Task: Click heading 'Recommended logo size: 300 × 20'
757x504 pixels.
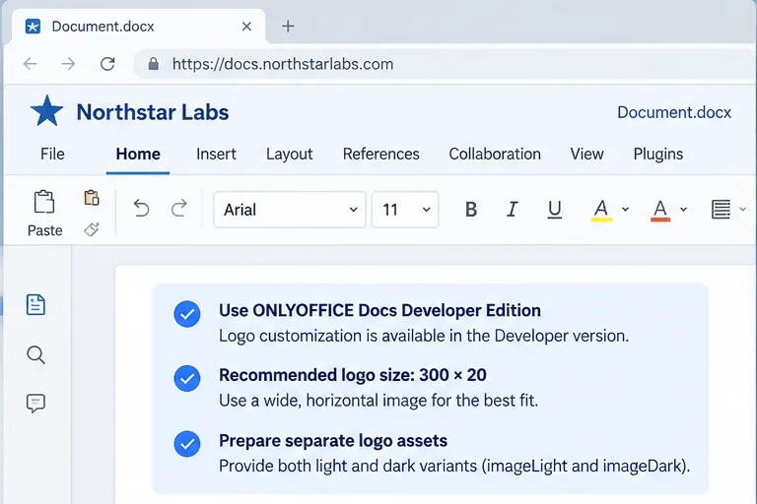Action: [353, 375]
